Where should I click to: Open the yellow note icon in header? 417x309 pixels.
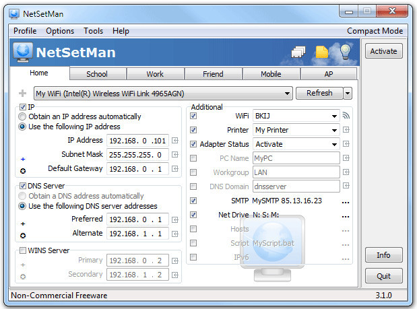click(x=323, y=52)
